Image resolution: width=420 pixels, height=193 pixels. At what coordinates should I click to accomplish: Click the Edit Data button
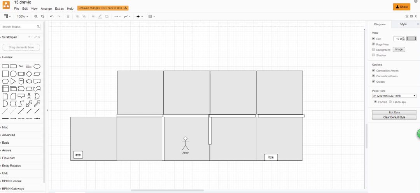(394, 112)
